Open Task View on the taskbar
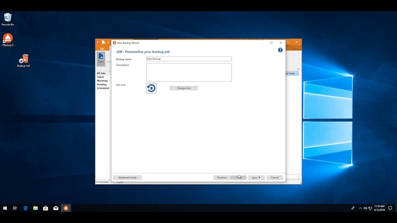This screenshot has width=397, height=223. click(x=15, y=208)
